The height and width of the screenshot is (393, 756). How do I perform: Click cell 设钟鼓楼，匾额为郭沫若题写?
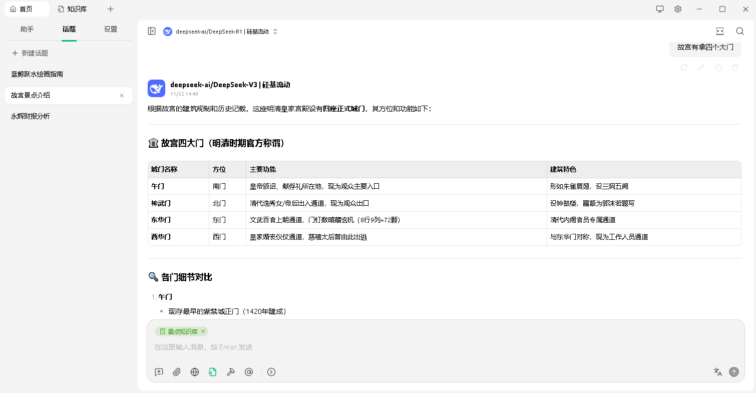pos(643,203)
